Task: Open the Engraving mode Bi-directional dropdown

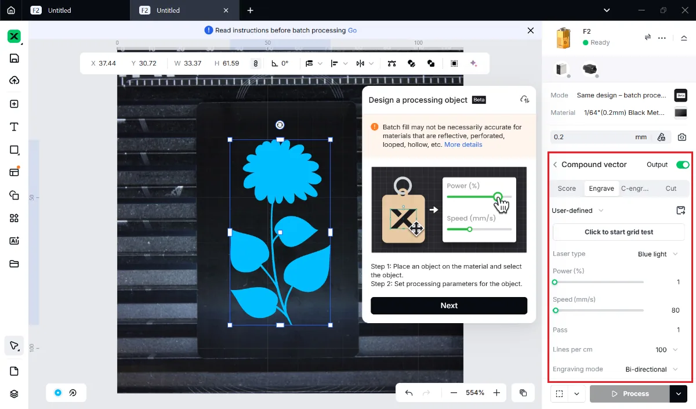Action: (x=652, y=370)
